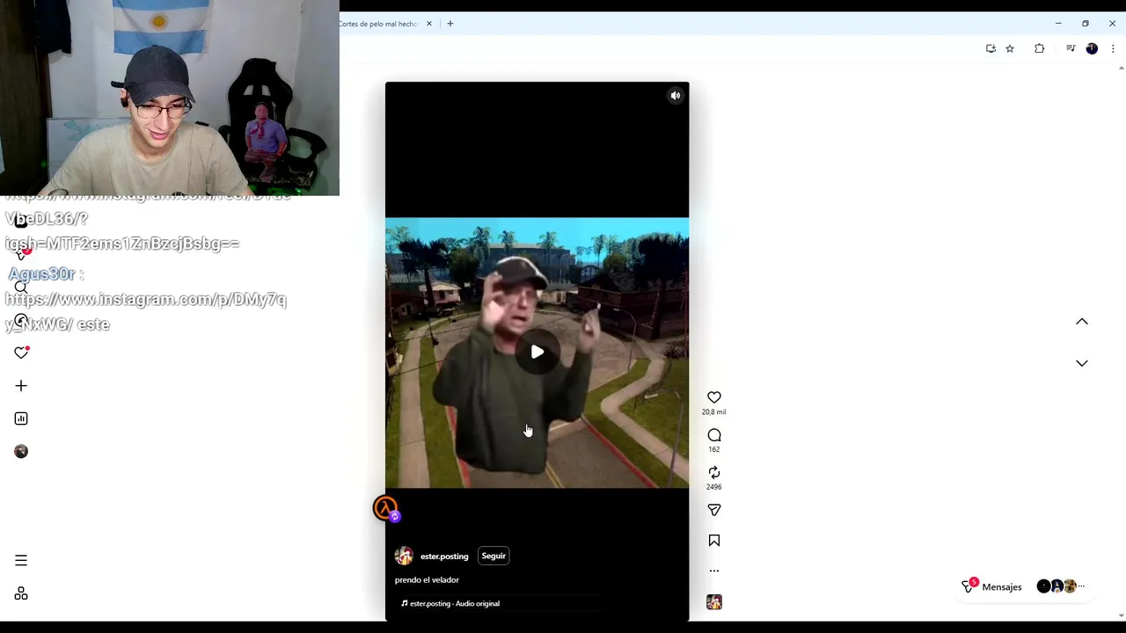
Task: Open the Chrome three-dot menu
Action: point(1113,48)
